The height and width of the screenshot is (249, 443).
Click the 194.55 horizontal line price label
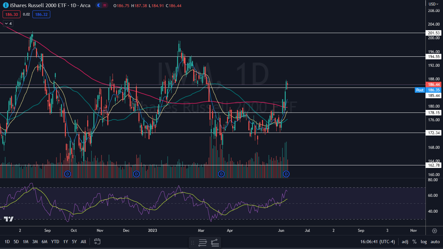[x=434, y=56]
